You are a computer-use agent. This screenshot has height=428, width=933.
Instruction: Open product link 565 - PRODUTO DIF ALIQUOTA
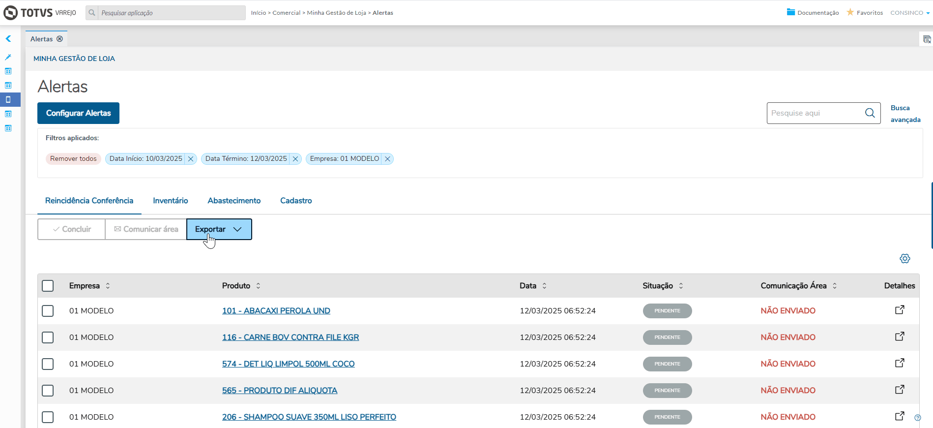point(280,391)
